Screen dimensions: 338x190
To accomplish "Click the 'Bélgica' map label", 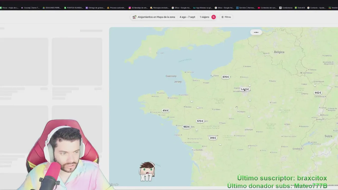I will coord(279,52).
